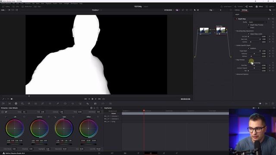Toggle the Depth Map Preview checkbox
The image size is (276, 155).
tap(249, 25)
